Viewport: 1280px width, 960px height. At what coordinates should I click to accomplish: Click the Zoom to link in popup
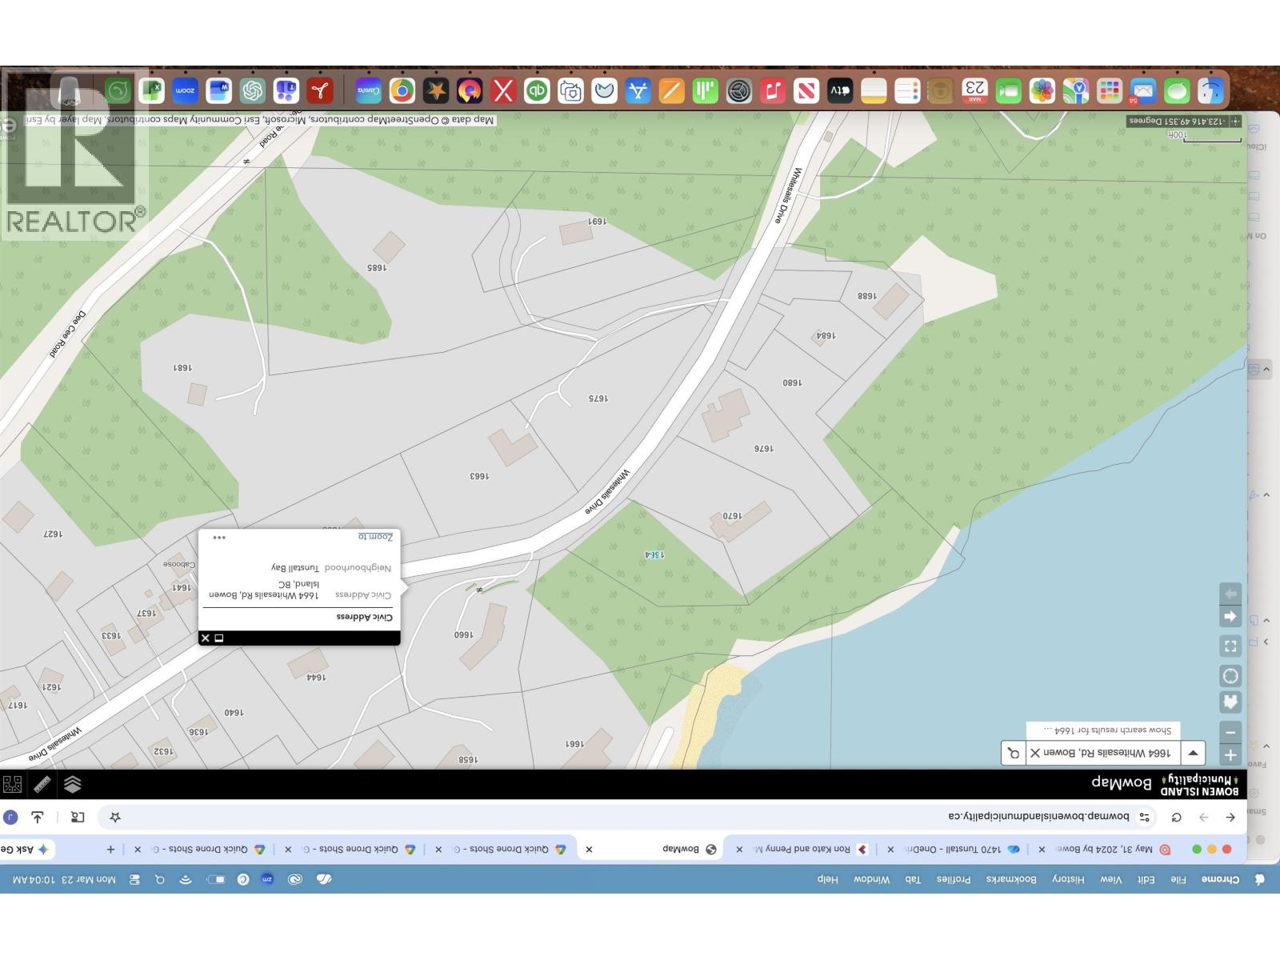(375, 537)
